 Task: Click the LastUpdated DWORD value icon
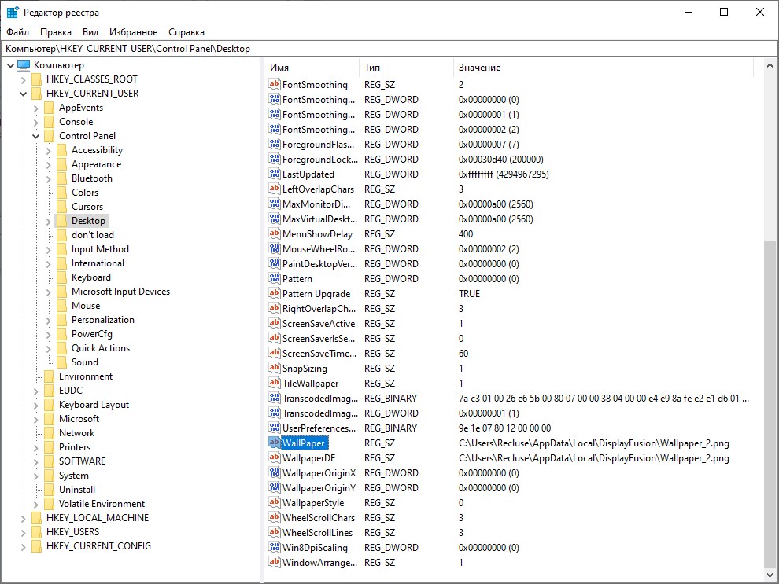[x=274, y=174]
